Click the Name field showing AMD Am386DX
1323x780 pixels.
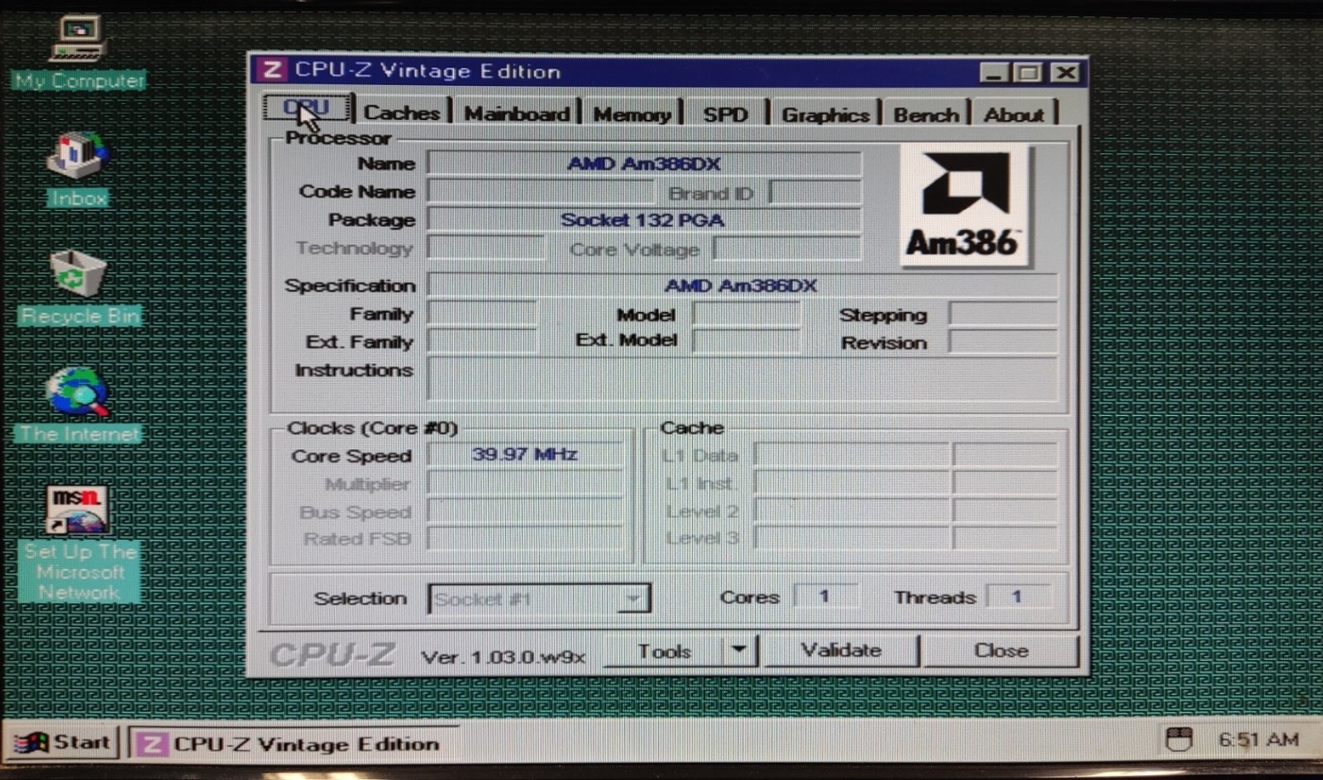tap(644, 163)
